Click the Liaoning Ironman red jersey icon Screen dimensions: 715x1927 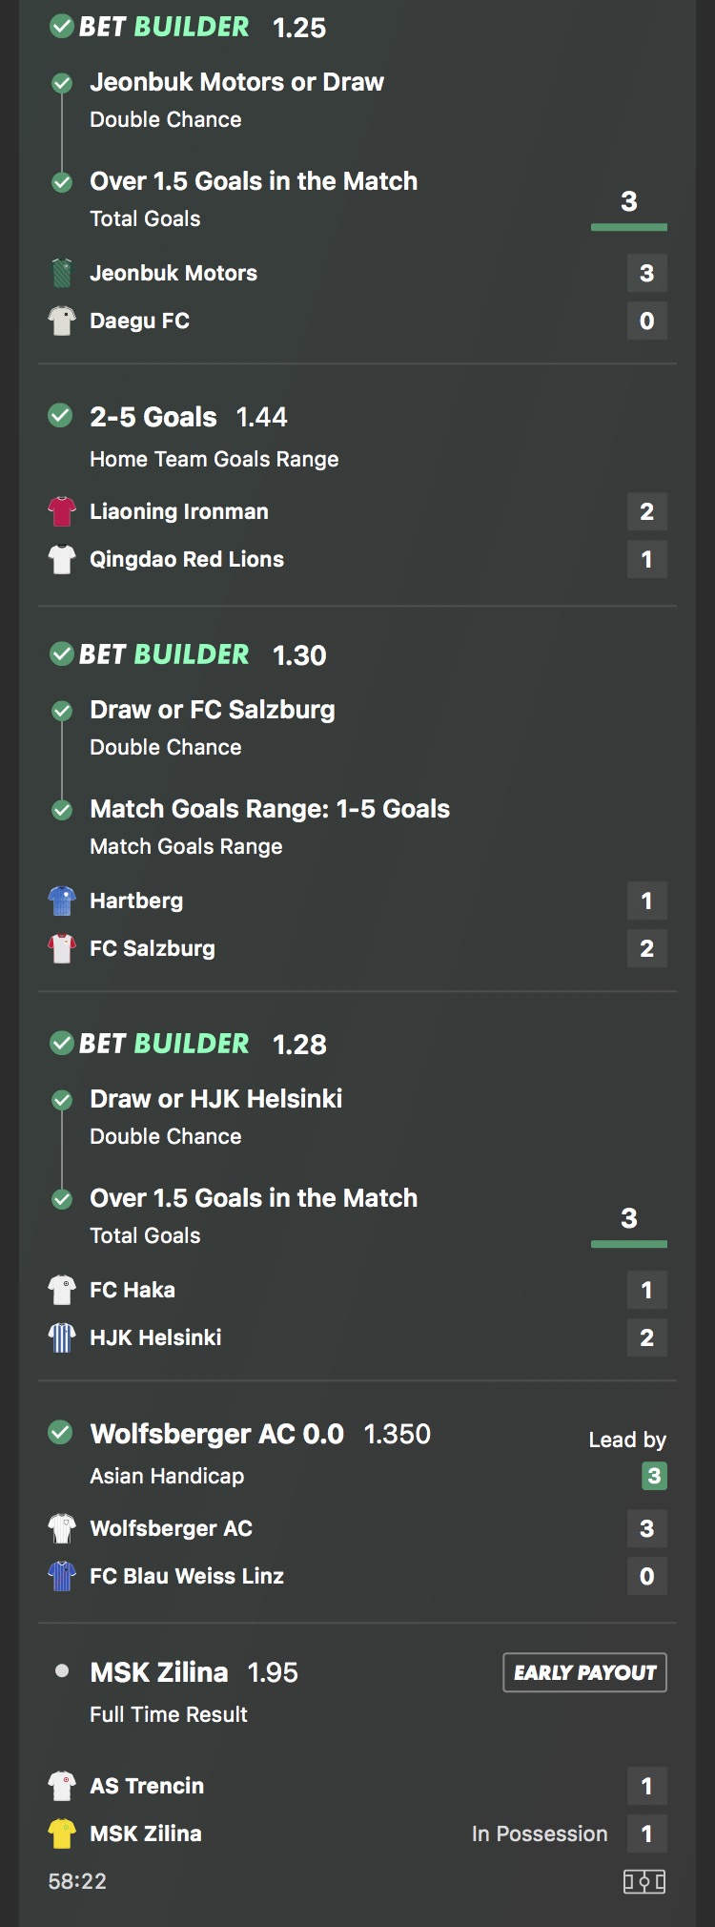pyautogui.click(x=62, y=512)
